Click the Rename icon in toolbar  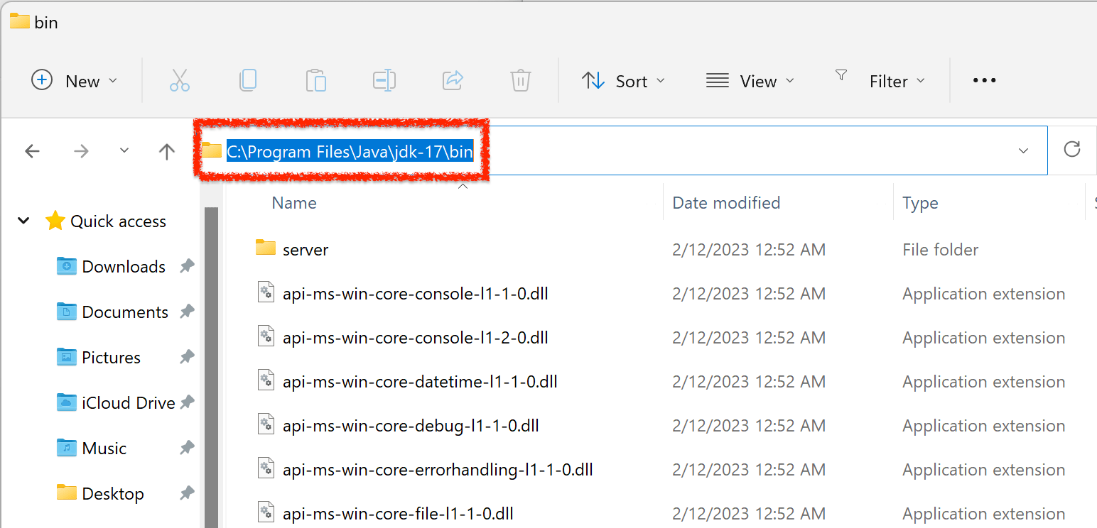coord(384,80)
